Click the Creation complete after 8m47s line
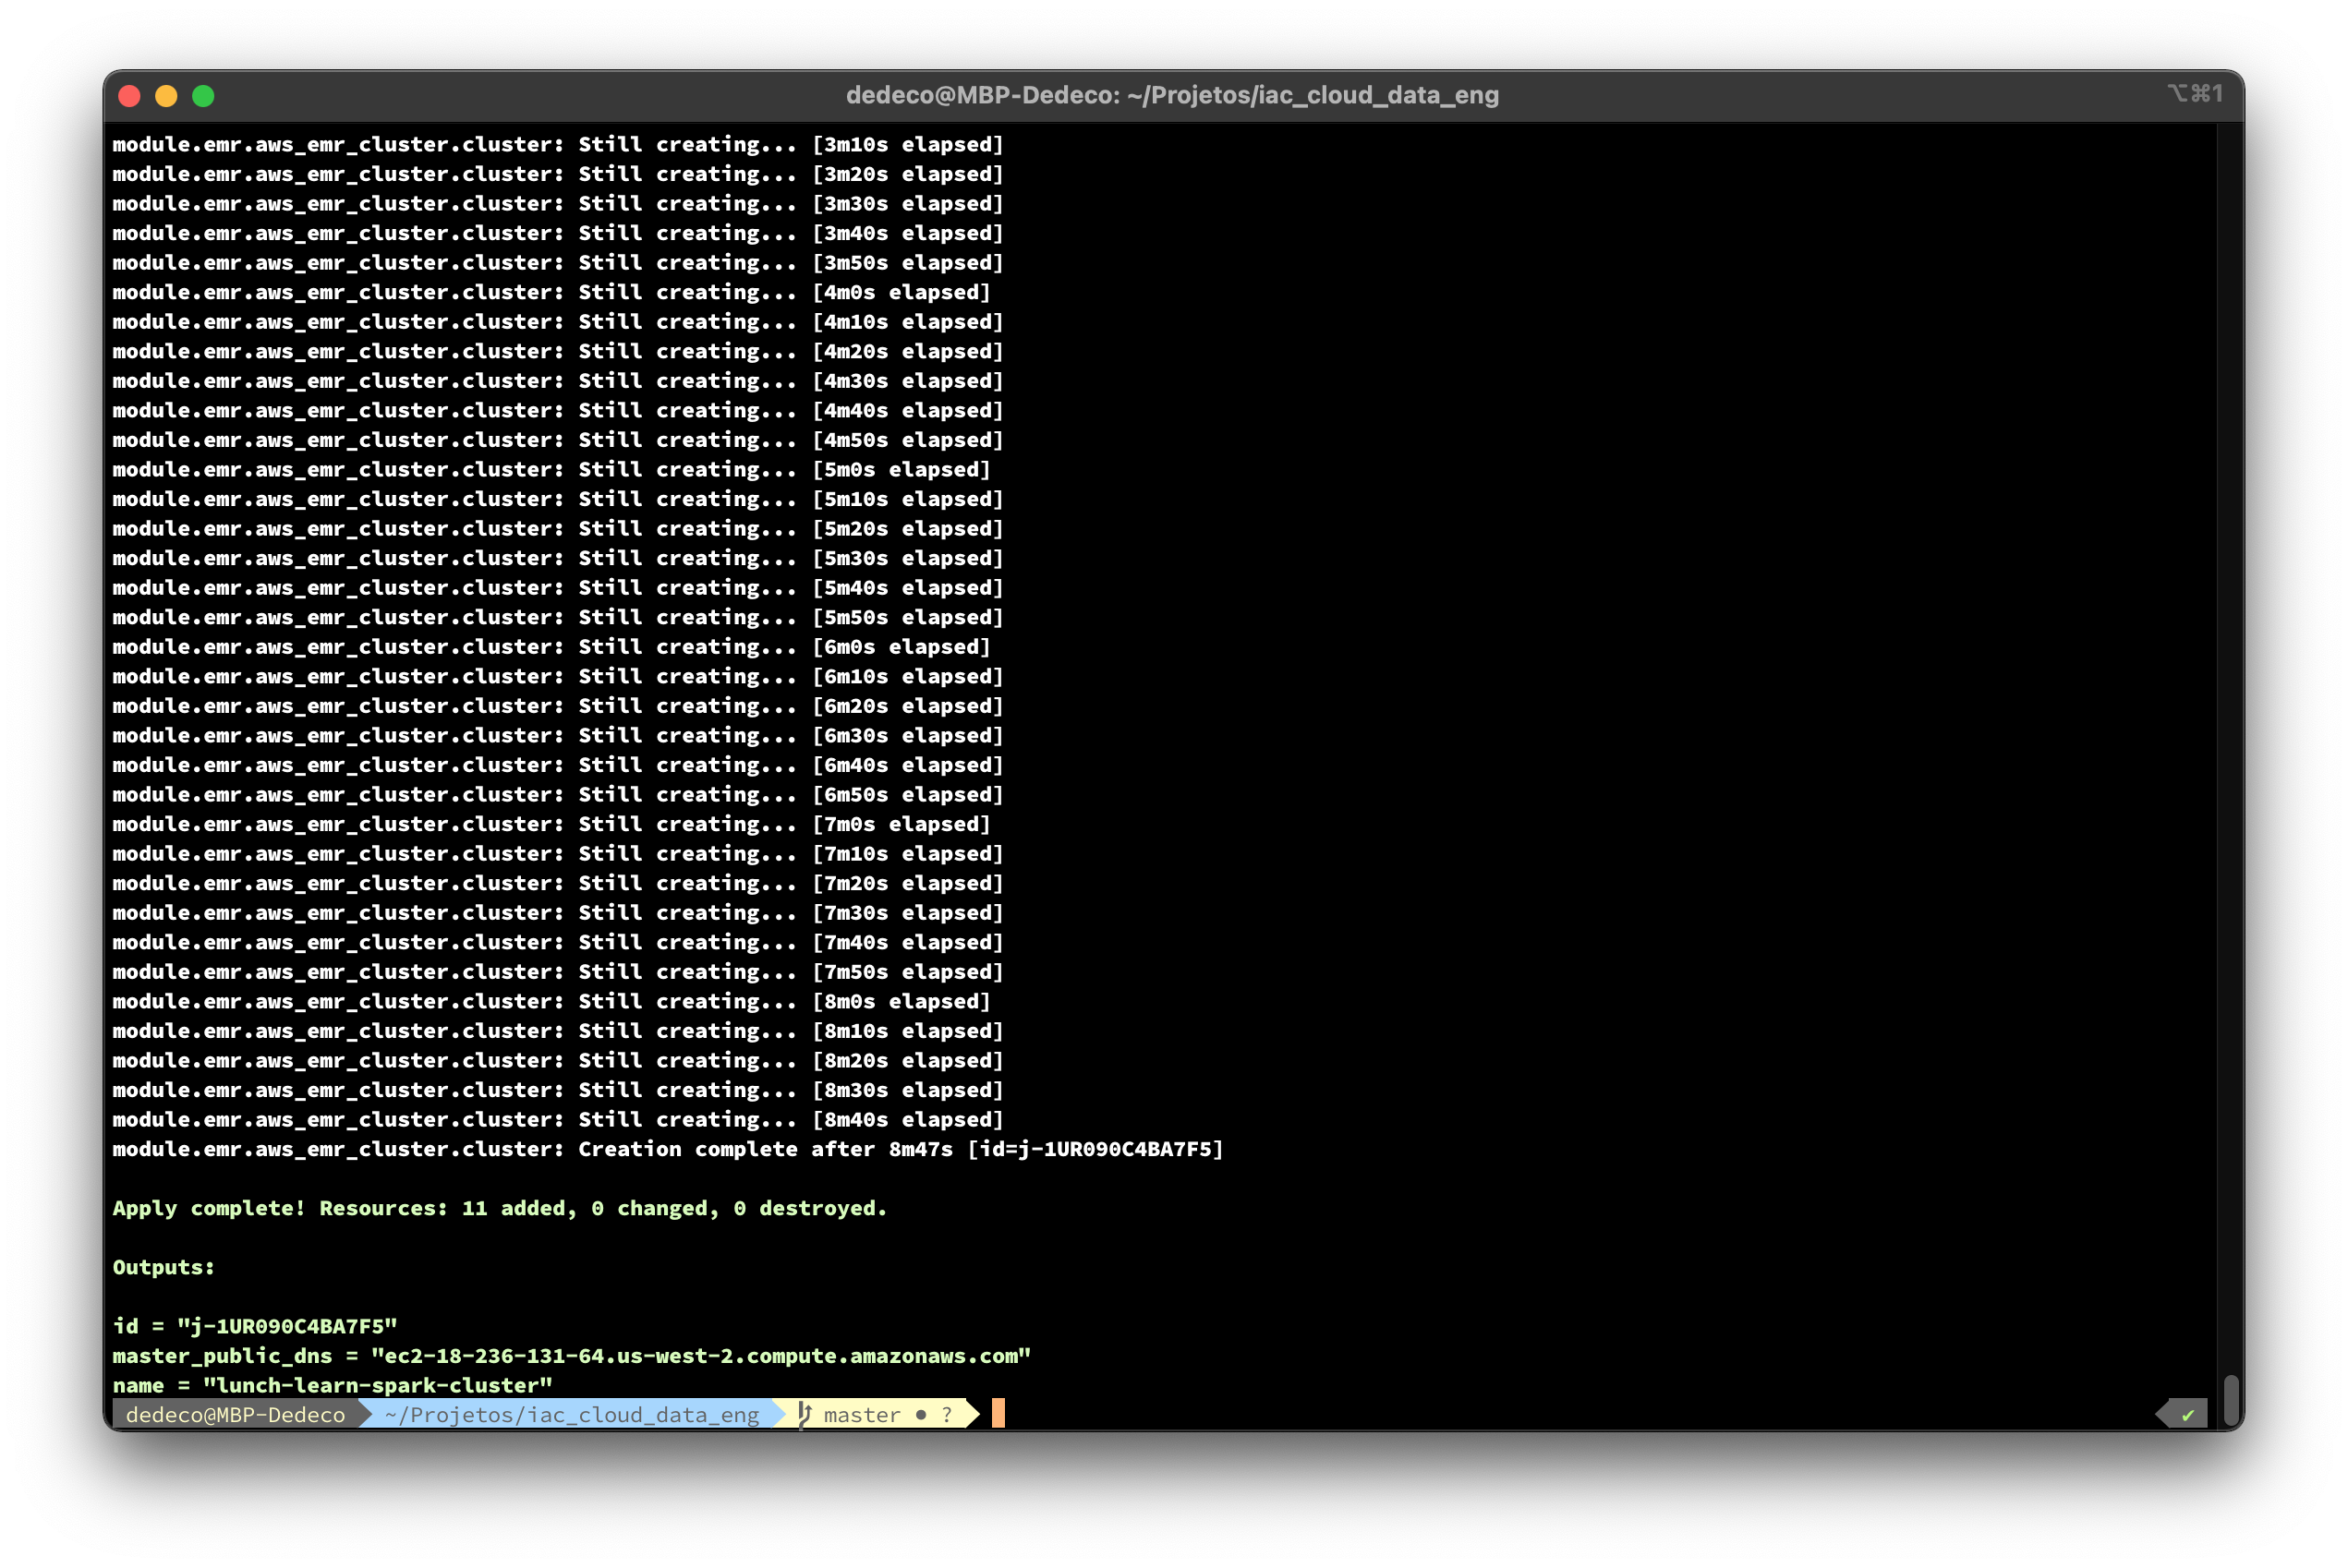The width and height of the screenshot is (2348, 1568). [668, 1149]
